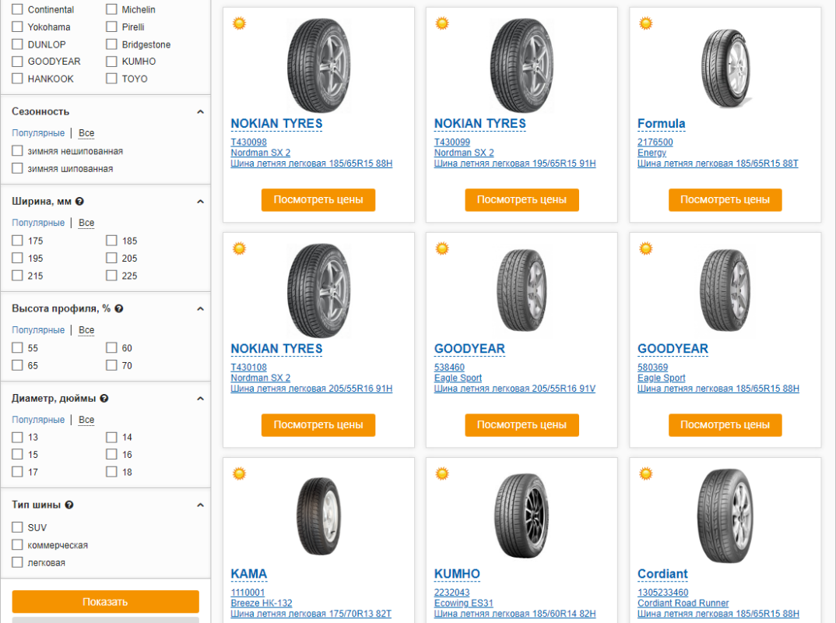836x623 pixels.
Task: Select the зимняя нешипованная checkbox
Action: tap(18, 151)
